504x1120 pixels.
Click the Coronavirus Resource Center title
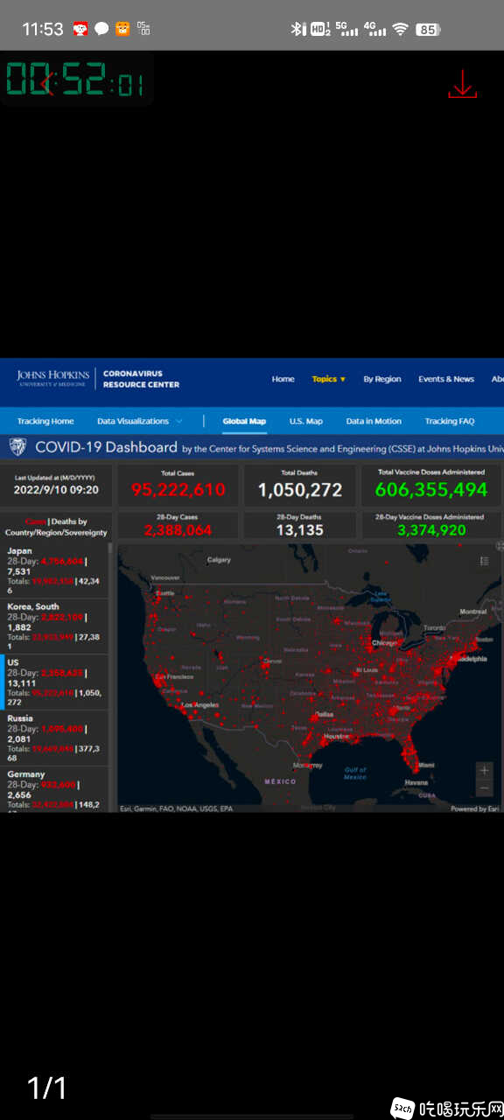point(141,379)
